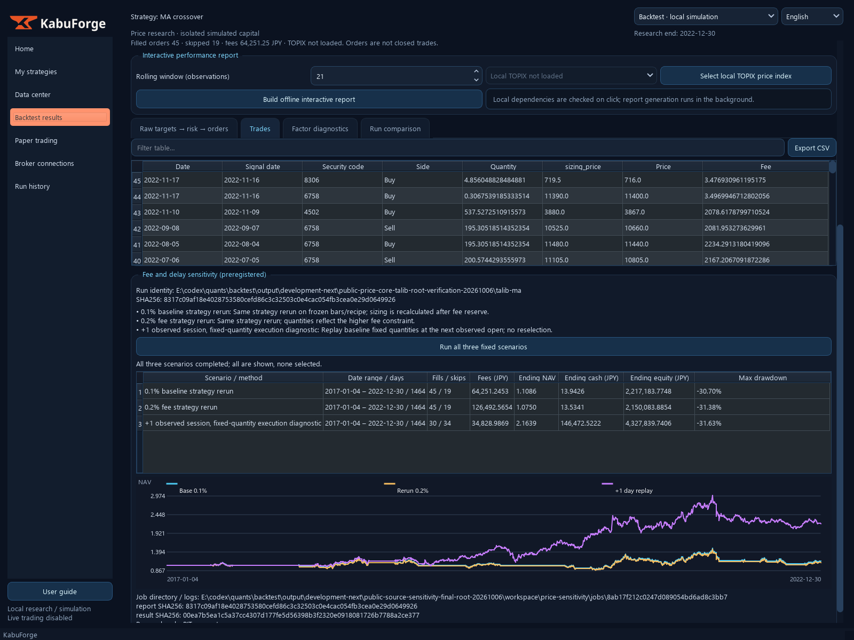Increase rolling window with up arrow
Viewport: 854px width, 640px height.
(476, 71)
